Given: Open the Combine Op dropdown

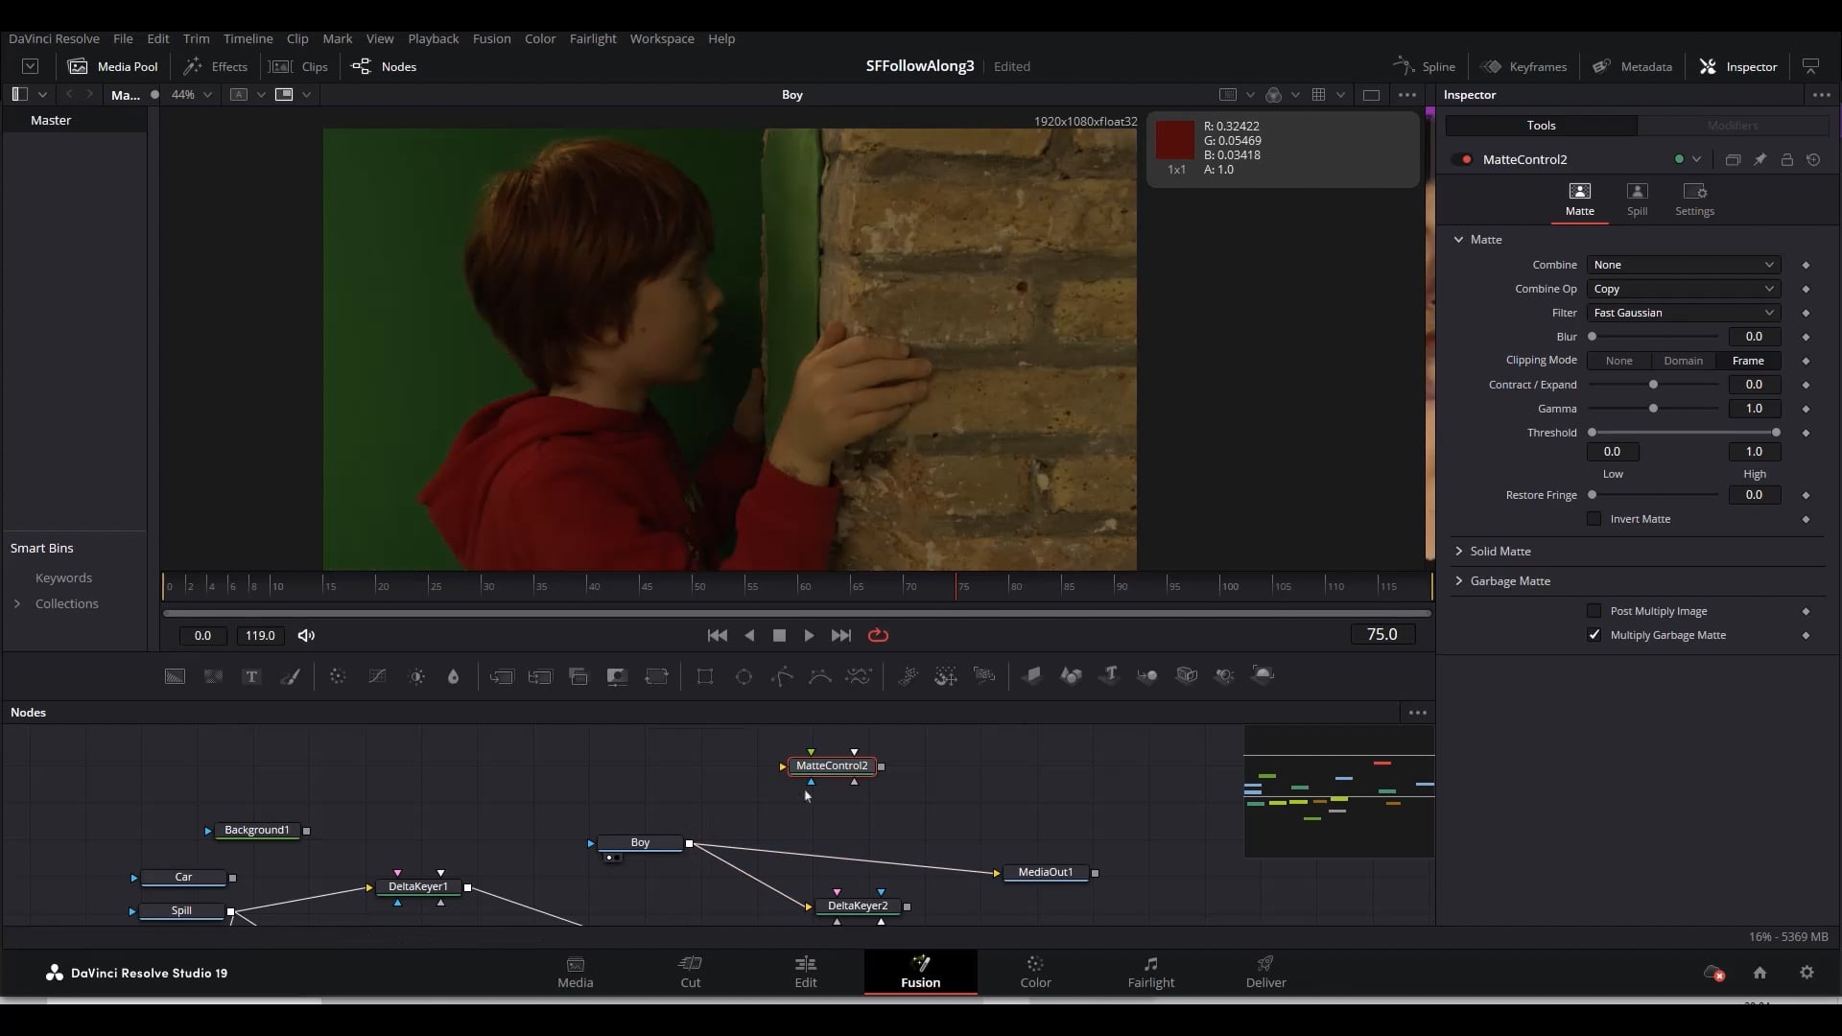Looking at the screenshot, I should coord(1683,289).
